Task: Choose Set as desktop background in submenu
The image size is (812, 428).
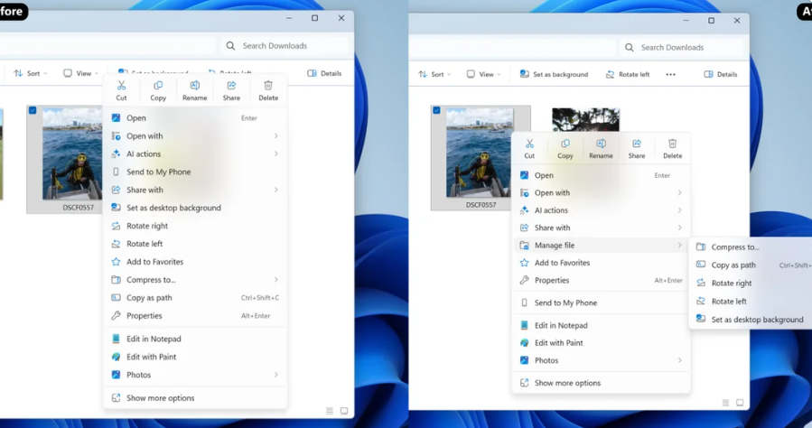Action: point(751,320)
